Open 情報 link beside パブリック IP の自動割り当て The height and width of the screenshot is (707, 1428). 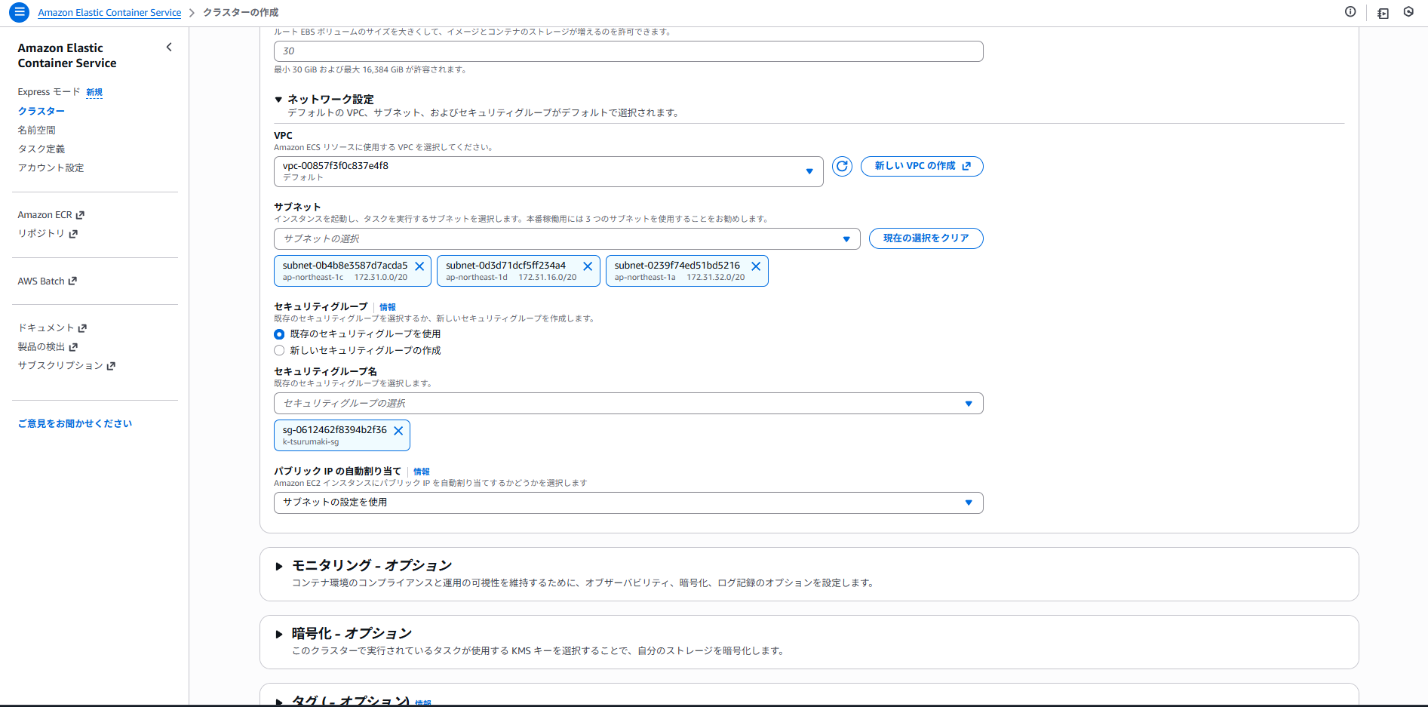tap(422, 472)
